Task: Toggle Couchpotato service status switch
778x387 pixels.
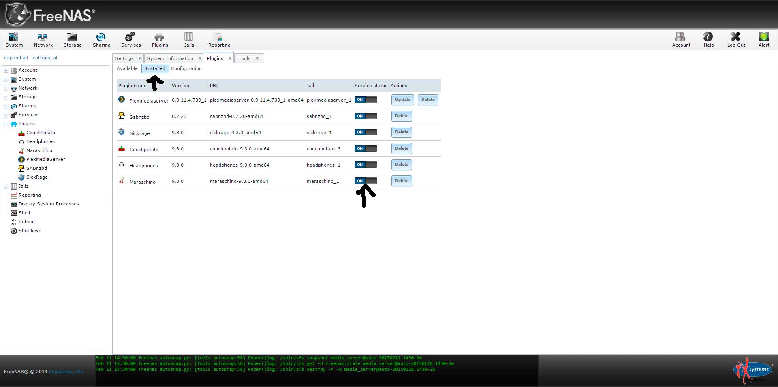Action: pos(366,148)
